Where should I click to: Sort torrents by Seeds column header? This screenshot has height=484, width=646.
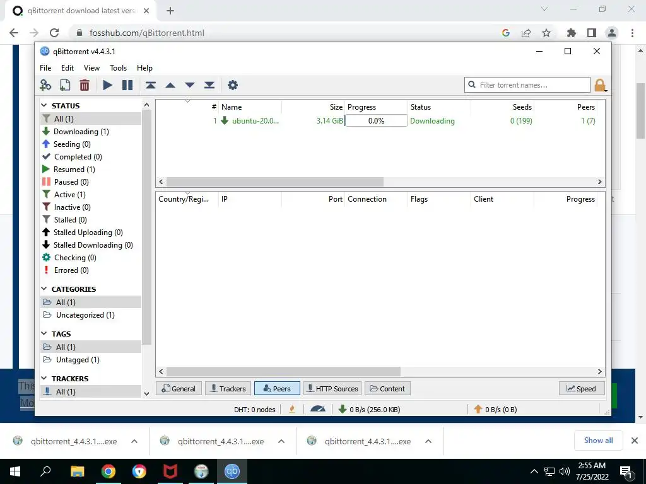(x=522, y=107)
